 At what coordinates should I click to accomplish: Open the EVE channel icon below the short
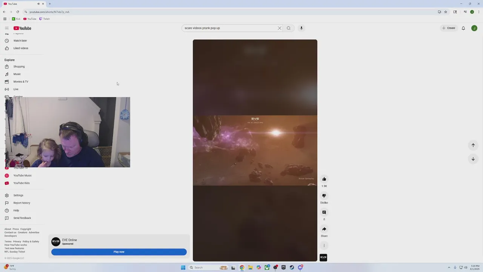(323, 258)
